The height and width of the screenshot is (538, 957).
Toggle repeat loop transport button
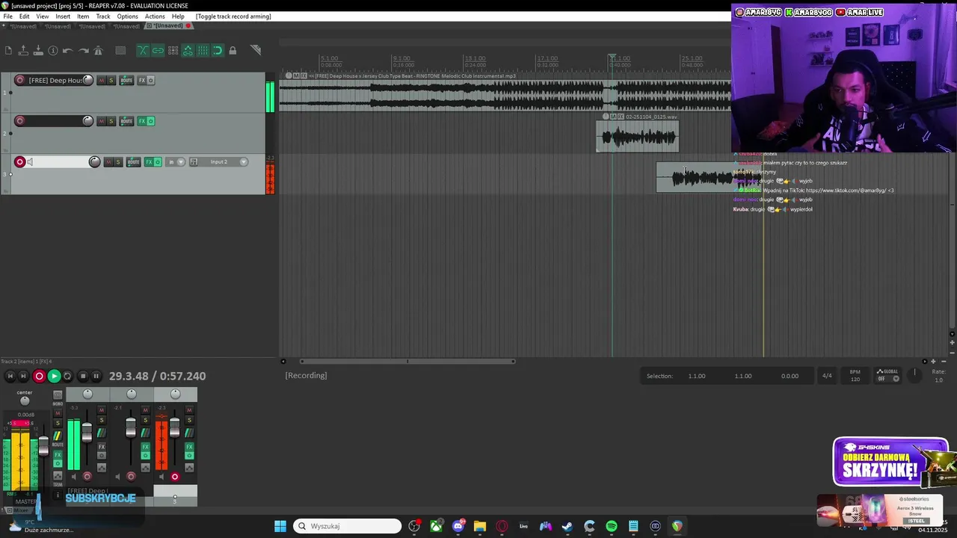[67, 377]
